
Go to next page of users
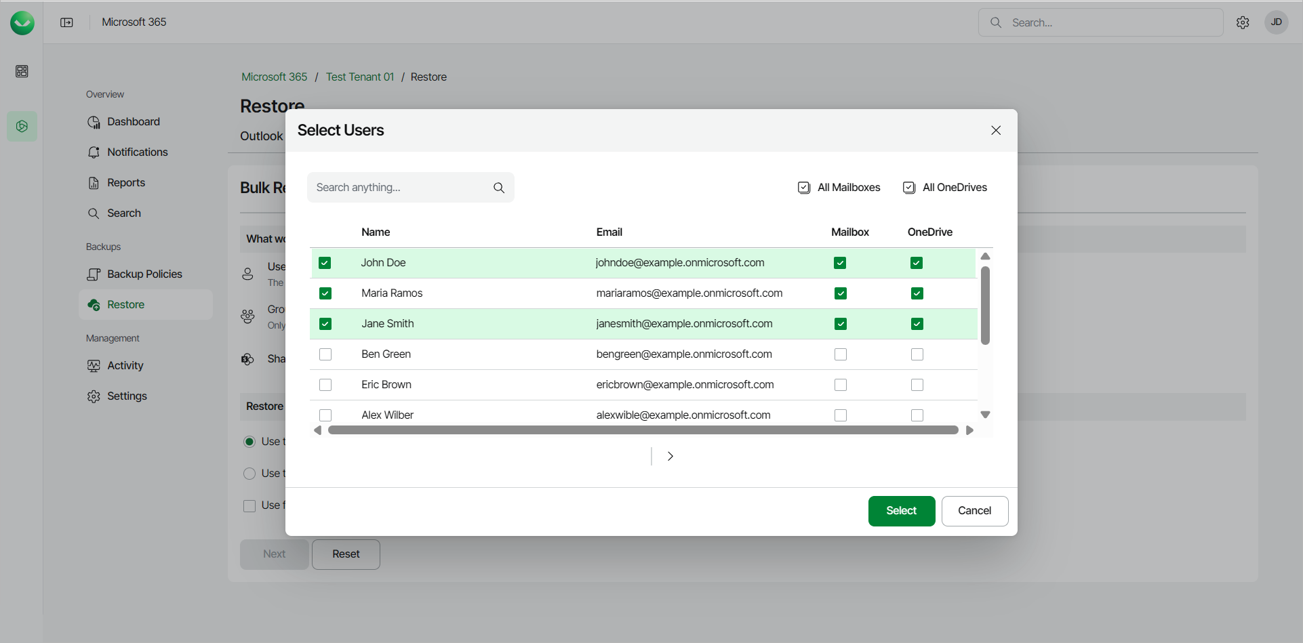pos(670,456)
